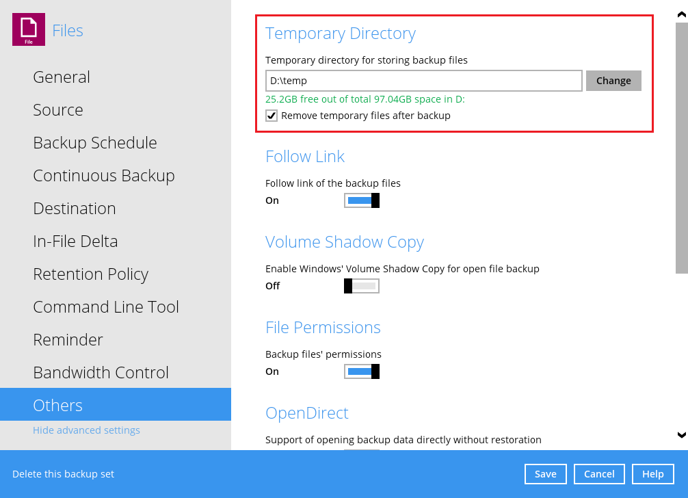Image resolution: width=688 pixels, height=498 pixels.
Task: Select Continuous Backup in sidebar
Action: click(x=104, y=176)
